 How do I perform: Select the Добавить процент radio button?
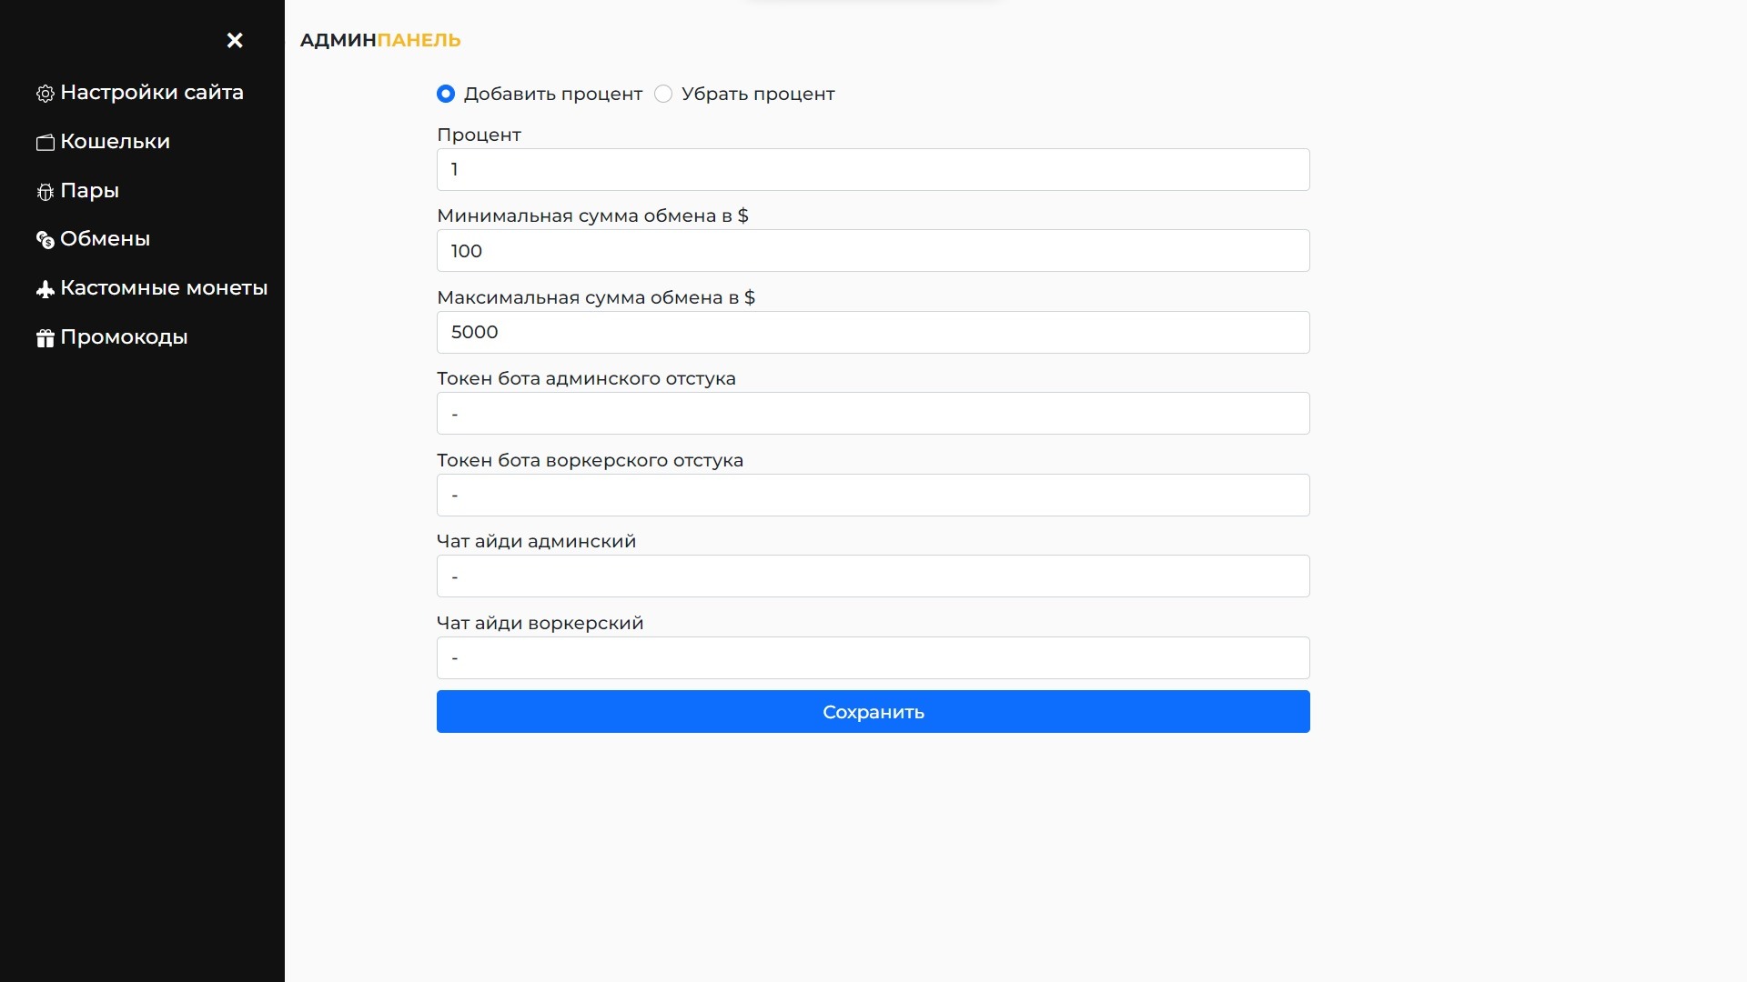(x=446, y=94)
